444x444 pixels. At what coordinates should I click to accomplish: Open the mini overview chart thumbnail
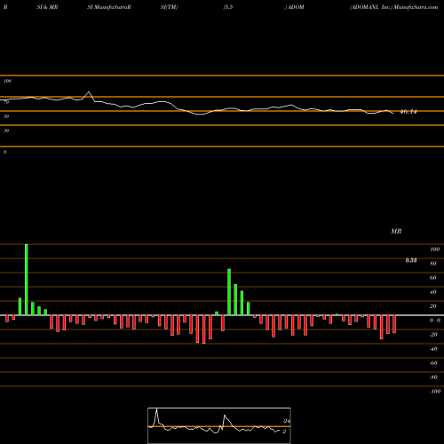(x=219, y=425)
